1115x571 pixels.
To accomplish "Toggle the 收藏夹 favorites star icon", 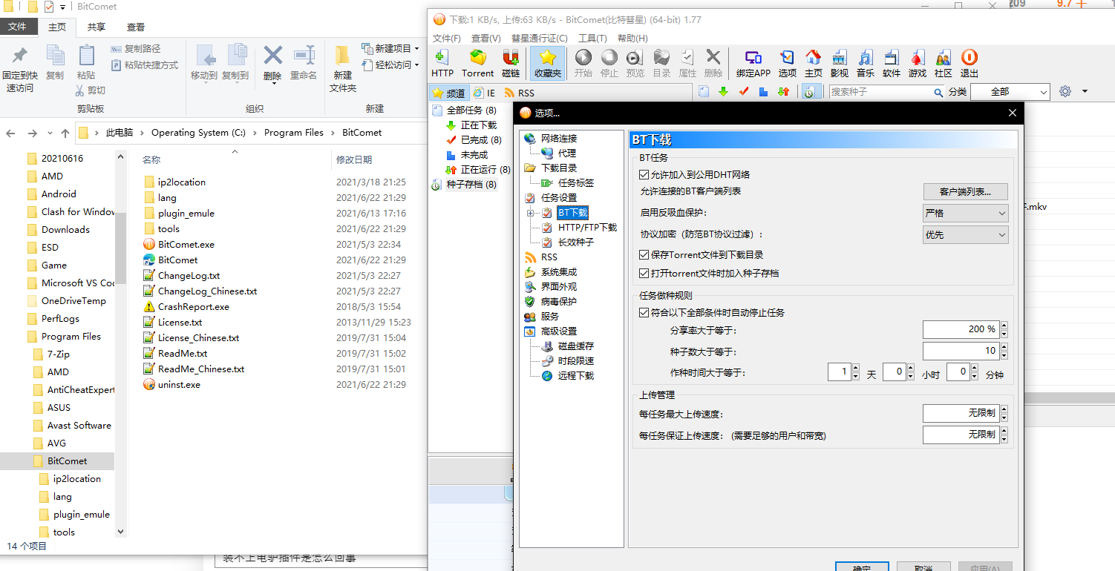I will coord(547,64).
